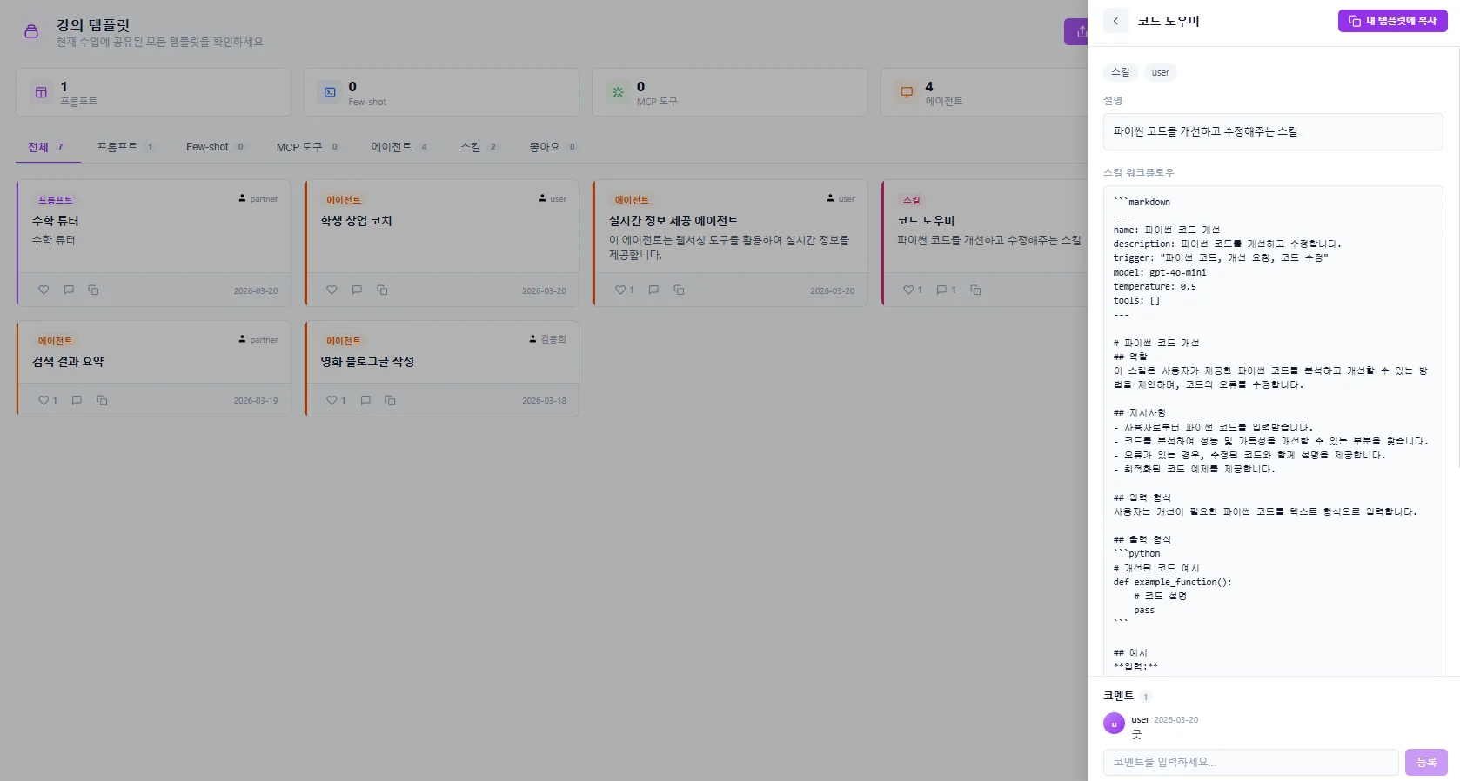This screenshot has height=781, width=1460.
Task: Open the 수학 튜터 card title
Action: point(56,221)
